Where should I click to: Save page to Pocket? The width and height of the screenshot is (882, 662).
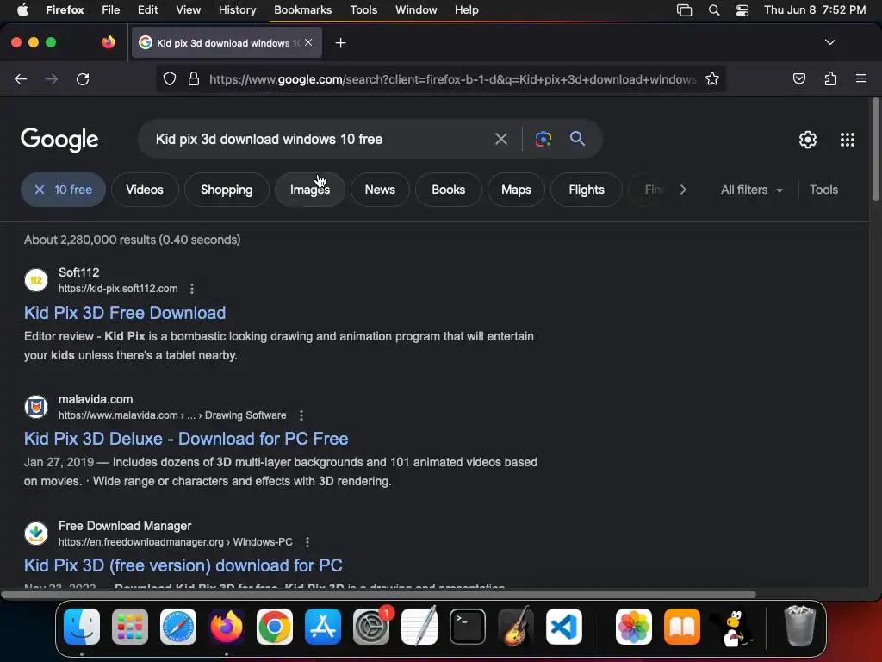click(x=798, y=78)
